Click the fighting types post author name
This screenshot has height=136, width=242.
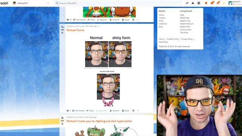point(79,117)
